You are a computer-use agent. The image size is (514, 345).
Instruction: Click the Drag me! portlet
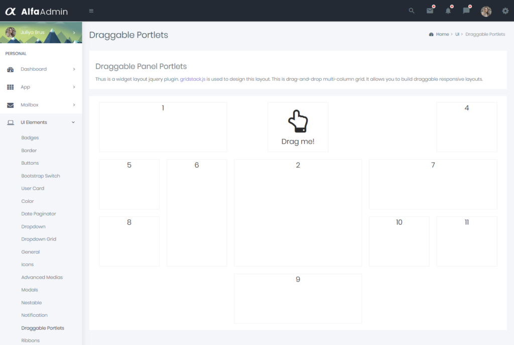[x=298, y=127]
